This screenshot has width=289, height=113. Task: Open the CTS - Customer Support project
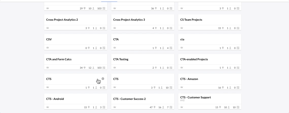(x=196, y=97)
